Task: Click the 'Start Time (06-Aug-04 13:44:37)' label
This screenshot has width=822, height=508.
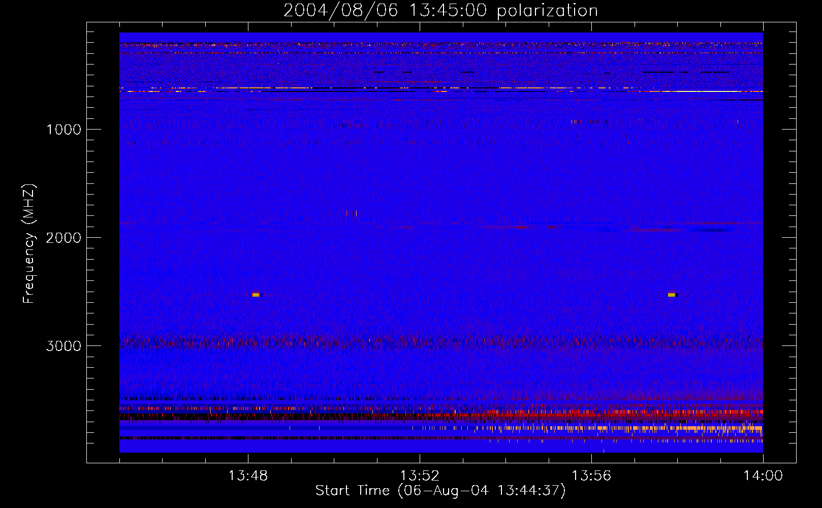Action: point(440,491)
